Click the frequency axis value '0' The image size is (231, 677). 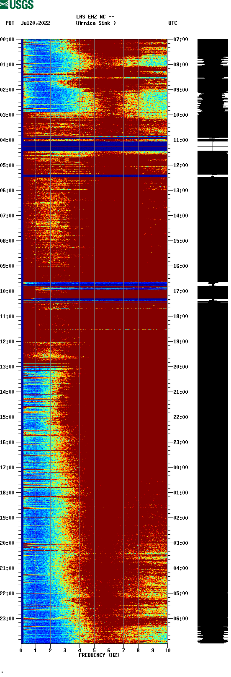tap(21, 651)
